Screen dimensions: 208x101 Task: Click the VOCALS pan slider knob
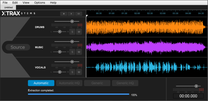(x=60, y=72)
